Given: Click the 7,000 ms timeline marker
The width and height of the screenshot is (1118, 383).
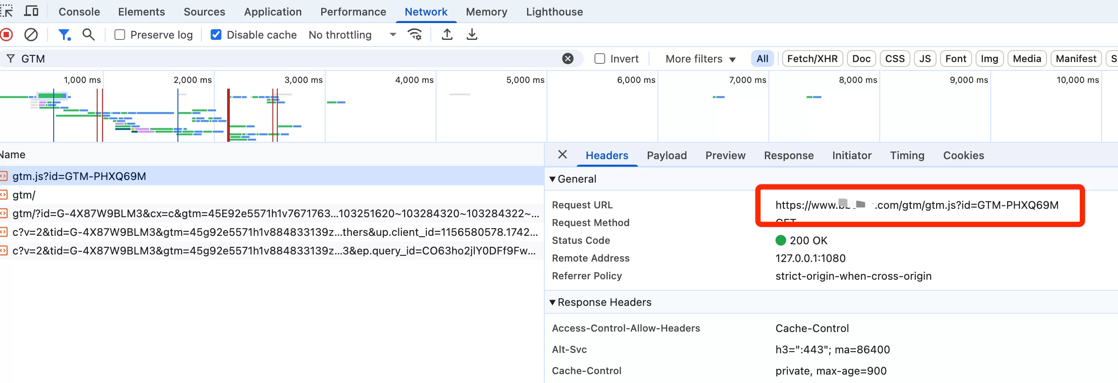Looking at the screenshot, I should pos(748,80).
